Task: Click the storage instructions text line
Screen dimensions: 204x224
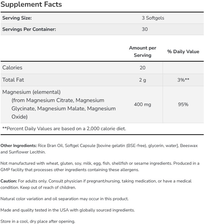Action: click(38, 221)
